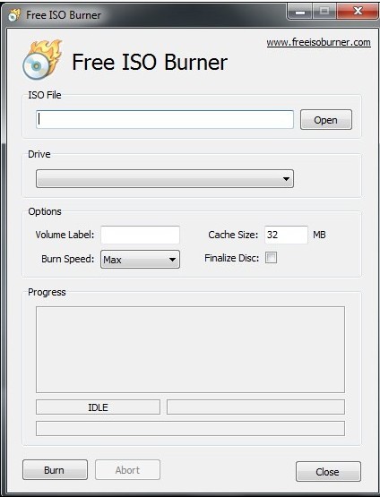Click the IDLE status field
380x497 pixels.
[98, 407]
